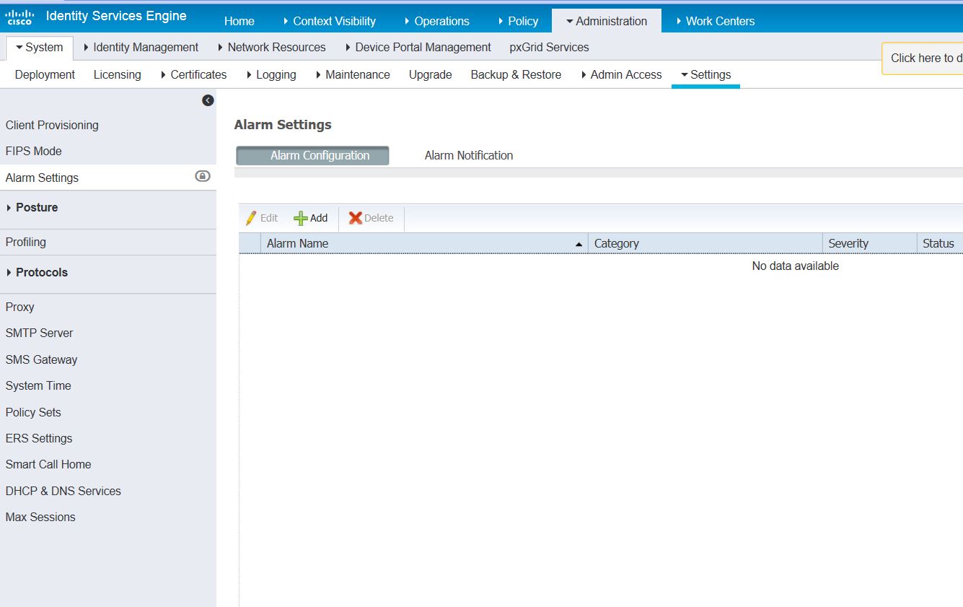Screen dimensions: 963x607
Task: Open the Operations menu
Action: (x=436, y=21)
